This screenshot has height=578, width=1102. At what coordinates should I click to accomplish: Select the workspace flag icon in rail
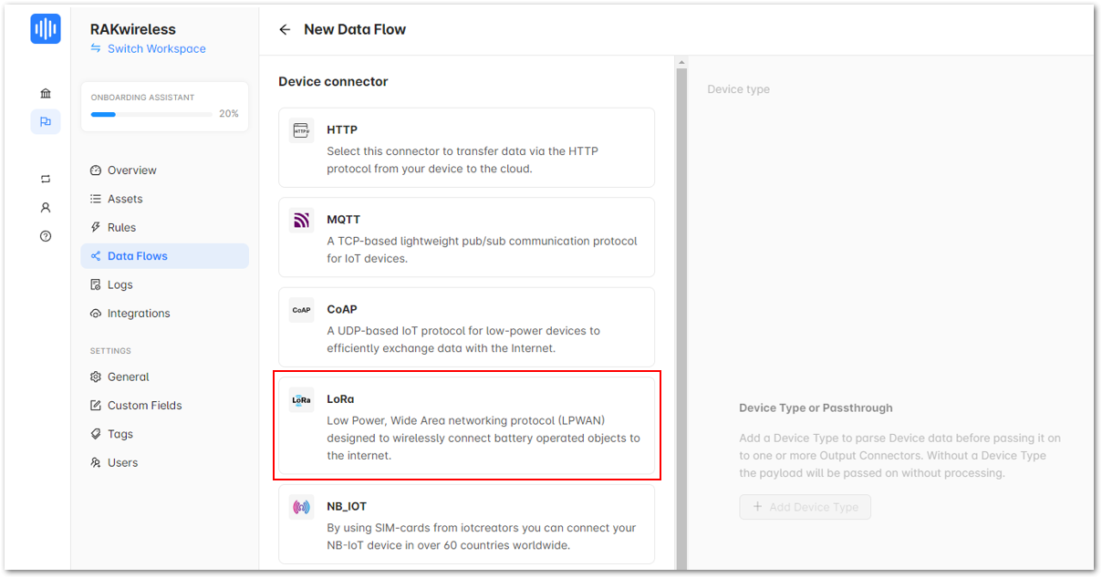point(46,121)
